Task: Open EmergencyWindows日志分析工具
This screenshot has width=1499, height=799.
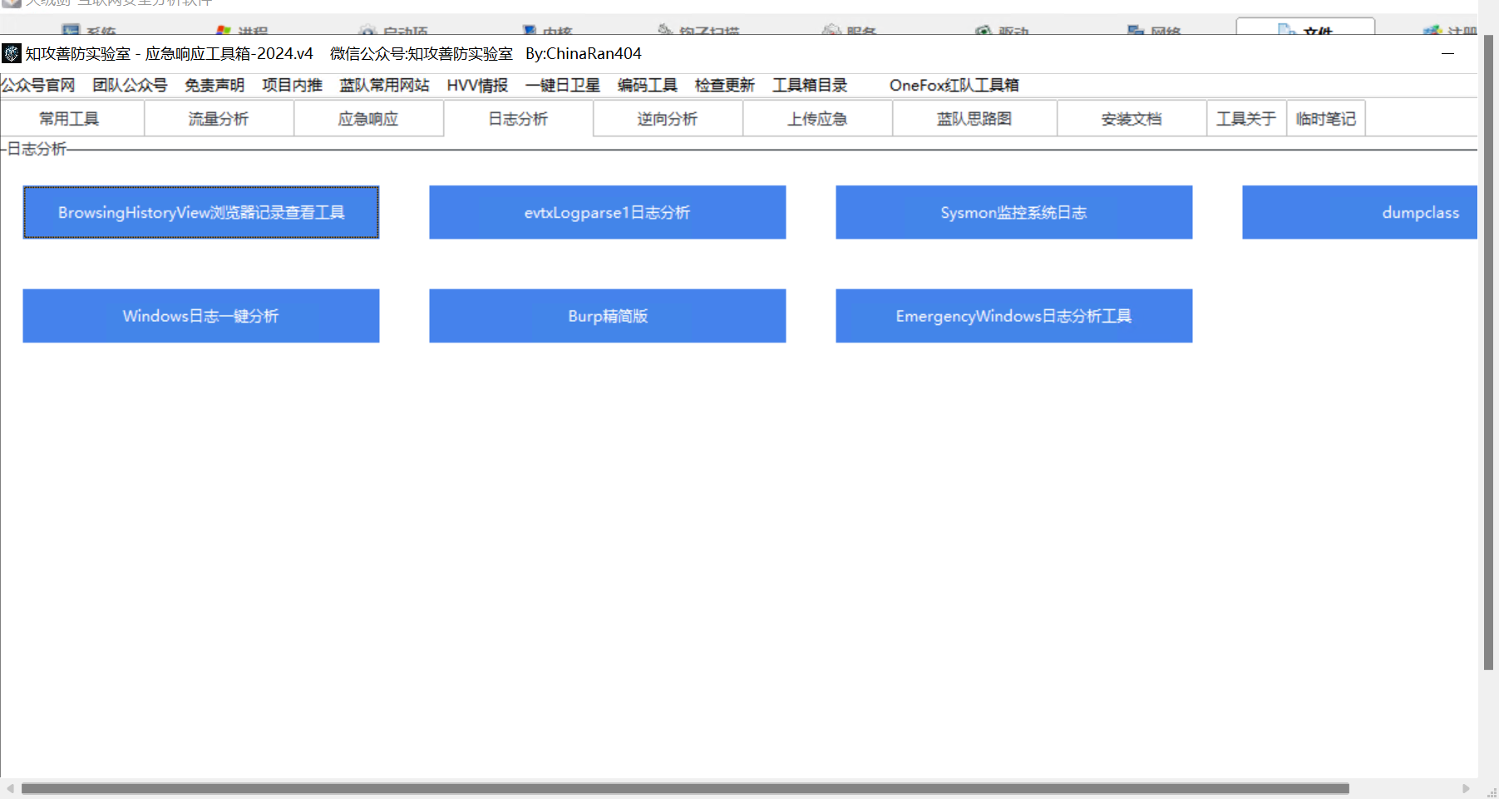Action: point(1014,316)
